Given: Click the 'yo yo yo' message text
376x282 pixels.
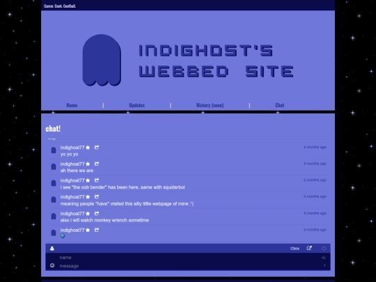Looking at the screenshot, I should click(x=70, y=154).
